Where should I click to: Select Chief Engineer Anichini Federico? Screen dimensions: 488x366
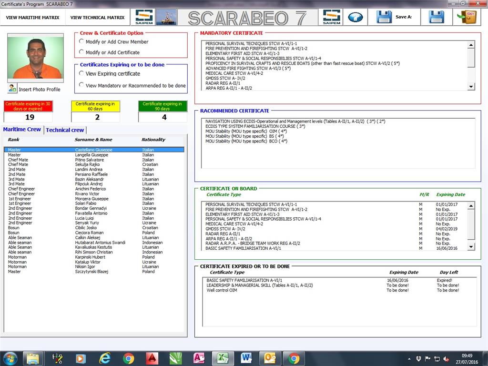pos(94,189)
